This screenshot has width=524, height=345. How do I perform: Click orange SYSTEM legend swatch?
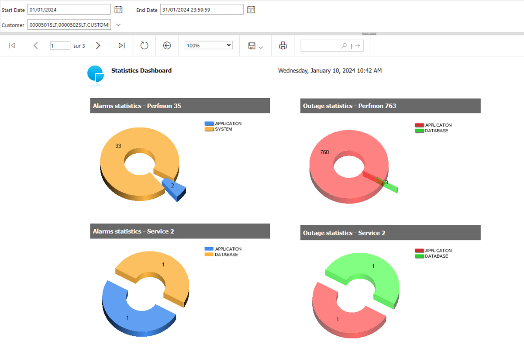(x=209, y=129)
